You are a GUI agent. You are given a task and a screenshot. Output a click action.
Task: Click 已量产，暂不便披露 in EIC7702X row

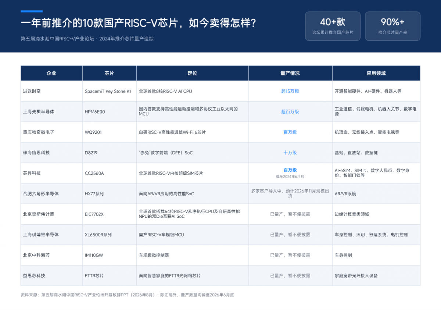[290, 214]
